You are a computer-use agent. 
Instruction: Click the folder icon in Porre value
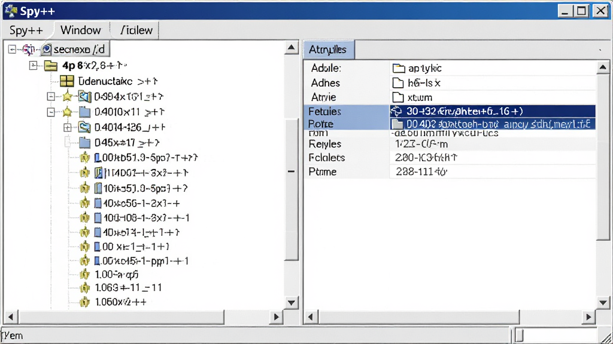pos(397,124)
